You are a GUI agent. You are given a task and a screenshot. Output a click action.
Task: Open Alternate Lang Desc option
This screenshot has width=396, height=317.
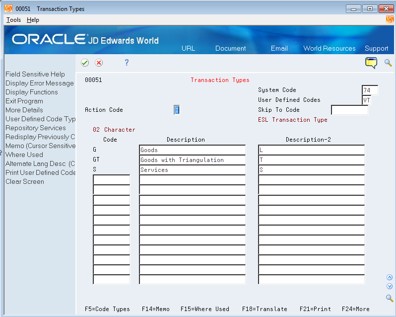tap(40, 163)
